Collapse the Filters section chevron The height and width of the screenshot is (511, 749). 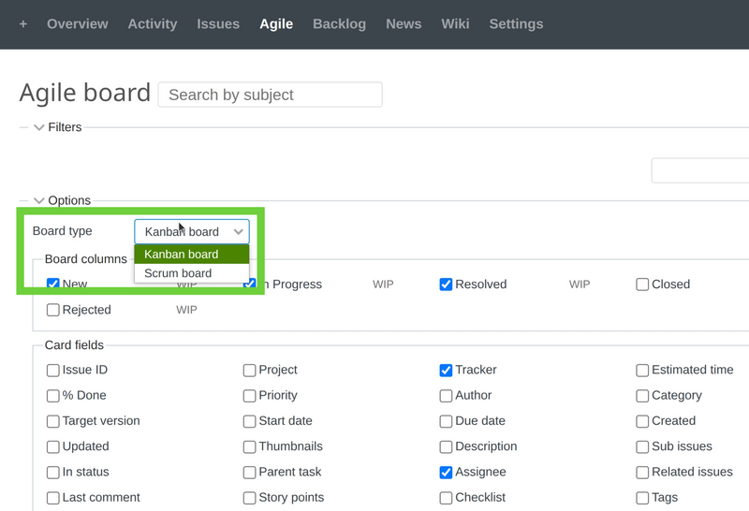pos(39,127)
